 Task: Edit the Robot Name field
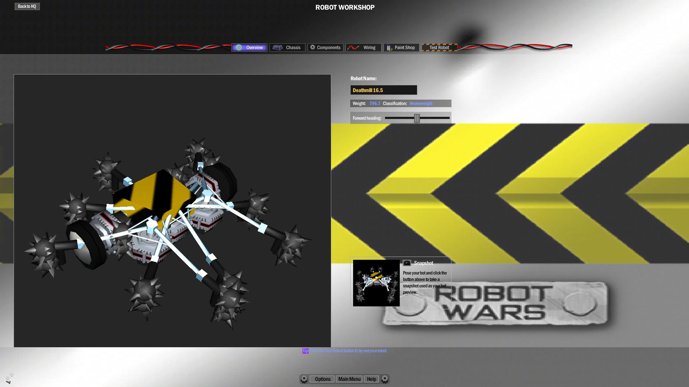pyautogui.click(x=384, y=90)
